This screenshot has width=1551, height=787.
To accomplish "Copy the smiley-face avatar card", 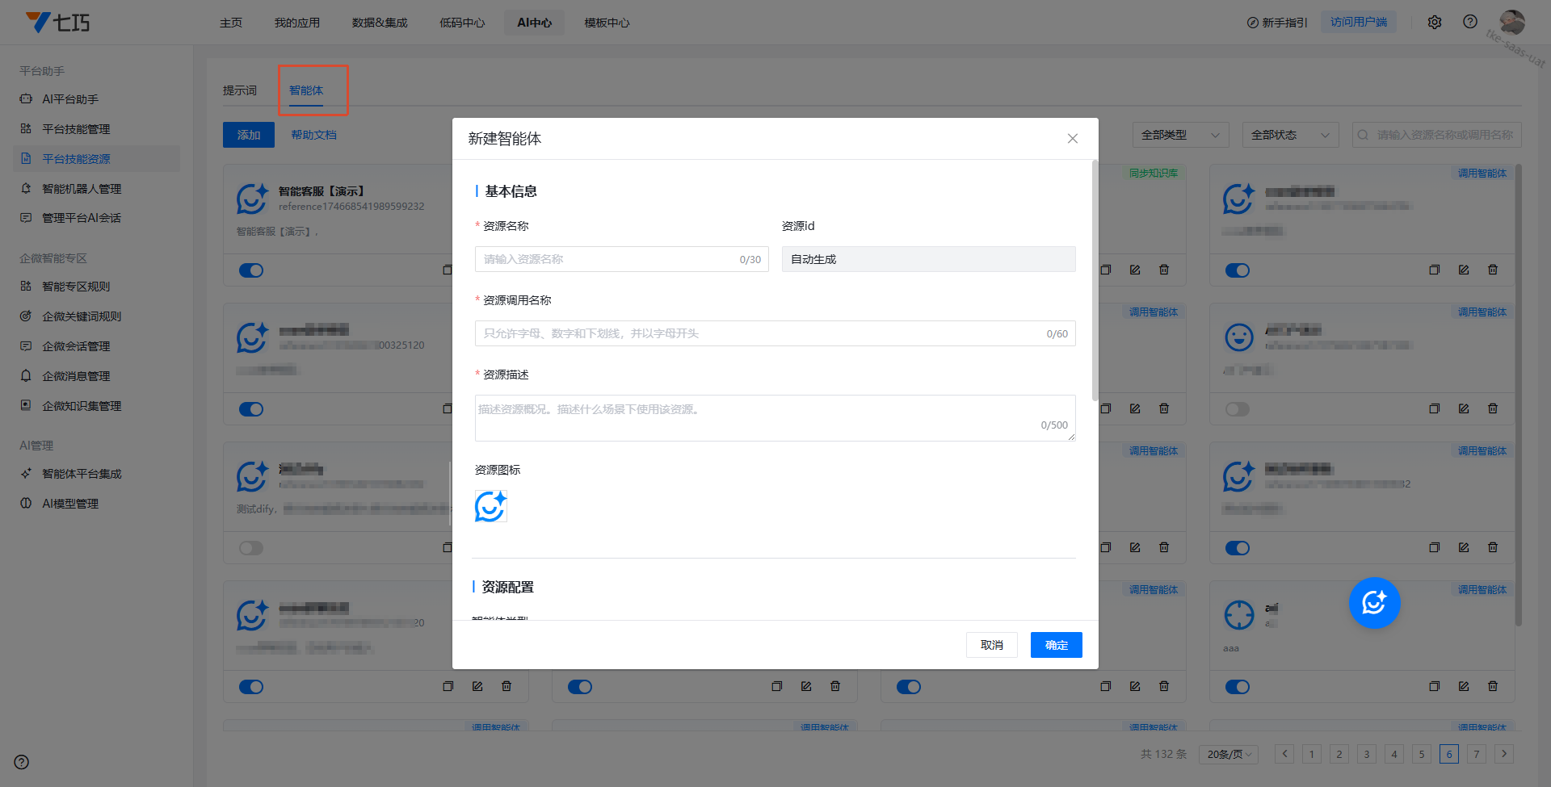I will click(x=1435, y=408).
